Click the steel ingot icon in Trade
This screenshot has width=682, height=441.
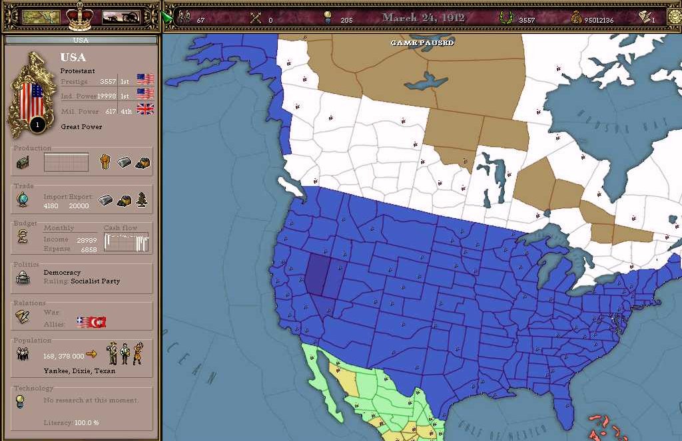point(105,200)
